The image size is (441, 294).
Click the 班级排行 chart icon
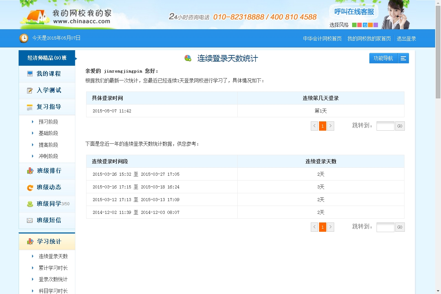[x=30, y=171]
